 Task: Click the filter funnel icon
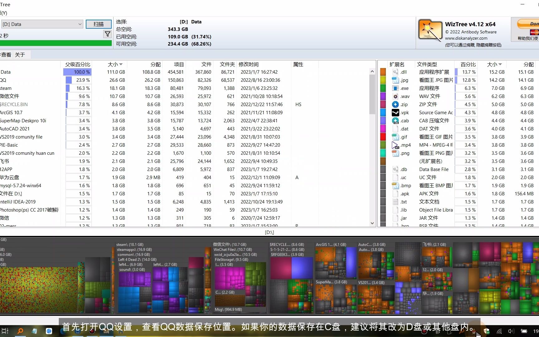pyautogui.click(x=107, y=34)
